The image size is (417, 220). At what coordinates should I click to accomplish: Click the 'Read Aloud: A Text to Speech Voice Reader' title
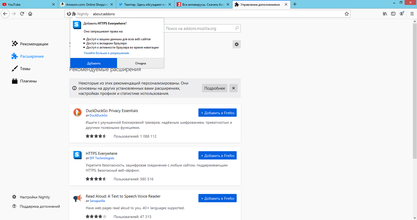[x=123, y=196]
